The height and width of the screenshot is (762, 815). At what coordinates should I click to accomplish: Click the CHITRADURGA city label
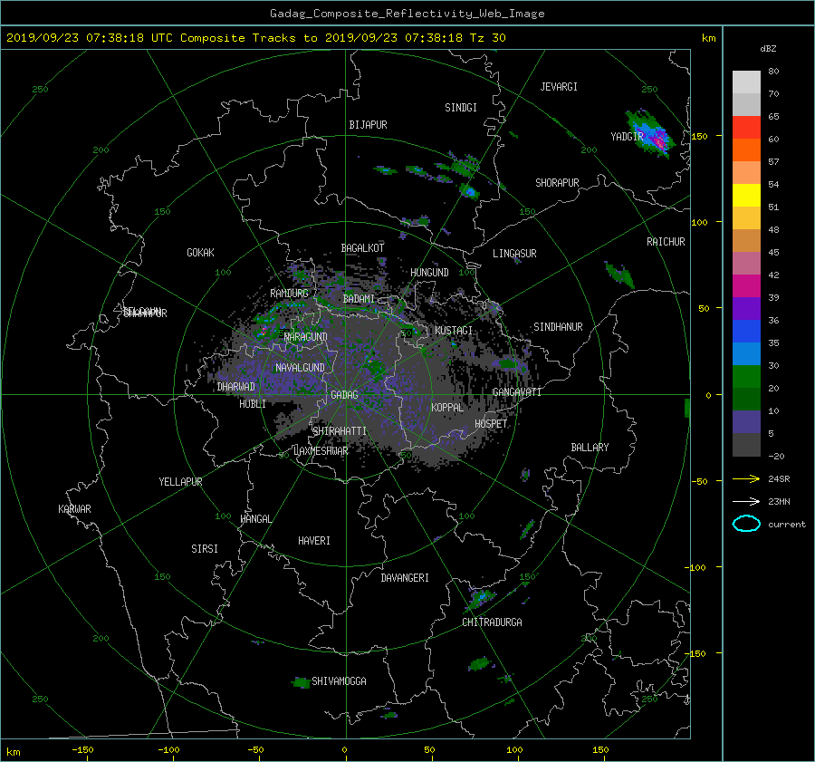(x=493, y=622)
